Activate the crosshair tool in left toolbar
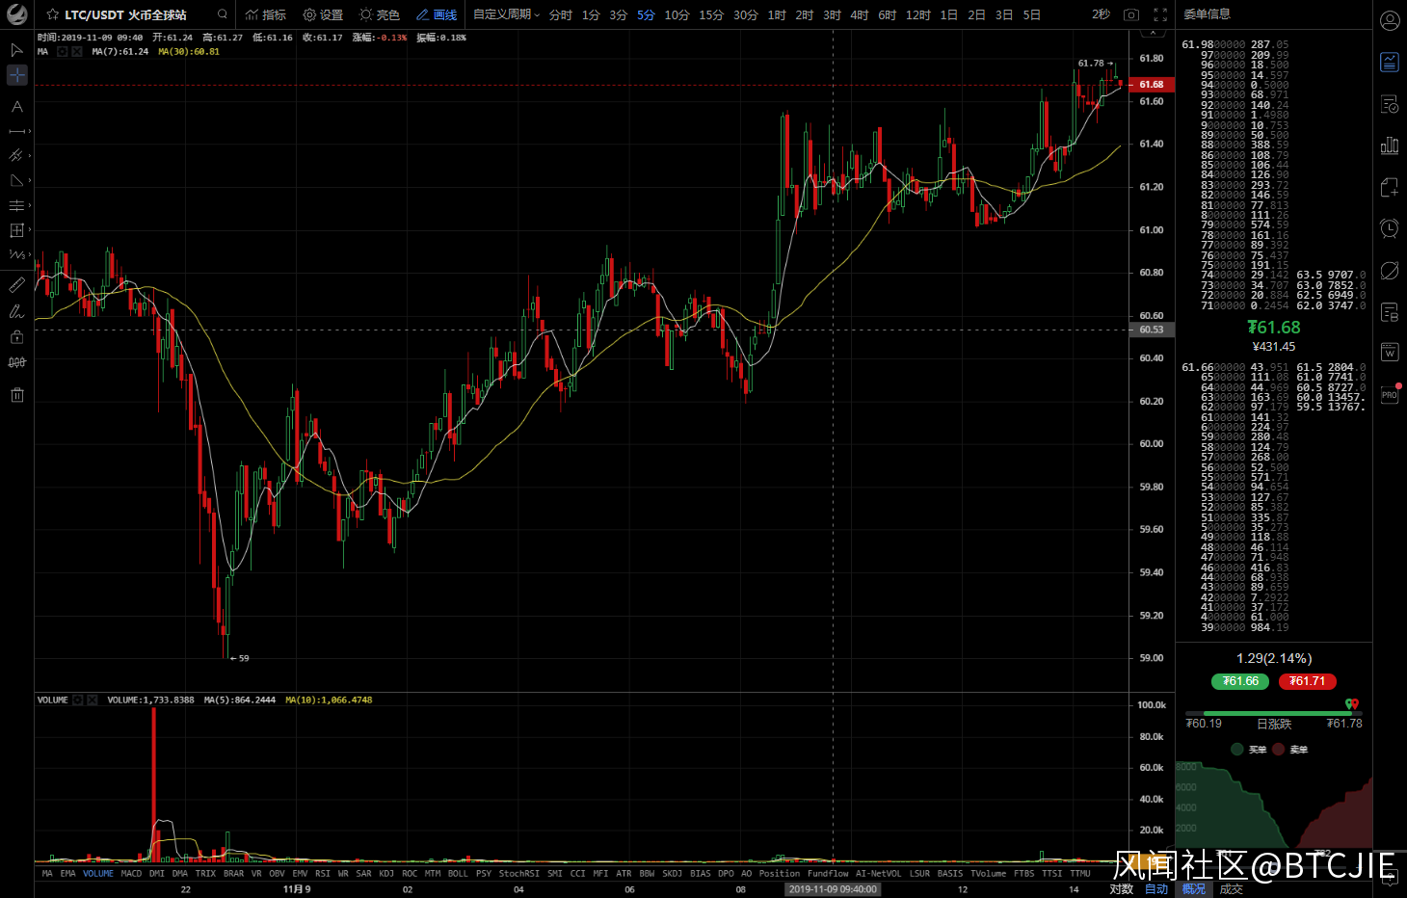The width and height of the screenshot is (1407, 898). pos(16,75)
